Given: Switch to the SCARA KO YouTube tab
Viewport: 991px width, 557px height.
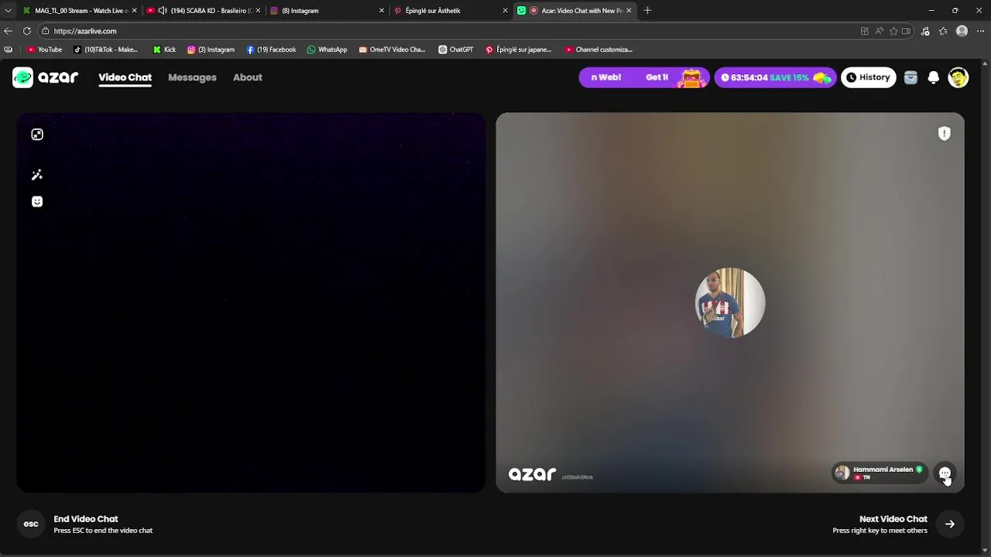Looking at the screenshot, I should point(203,11).
